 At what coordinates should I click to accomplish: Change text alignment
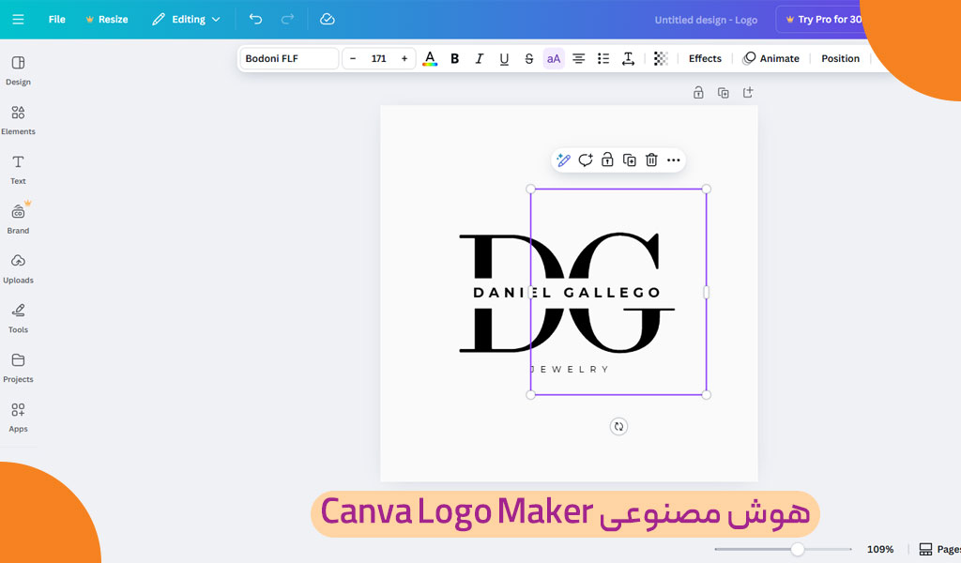point(578,58)
